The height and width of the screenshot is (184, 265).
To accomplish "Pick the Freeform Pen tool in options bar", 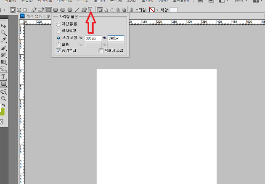I will 41,10.
